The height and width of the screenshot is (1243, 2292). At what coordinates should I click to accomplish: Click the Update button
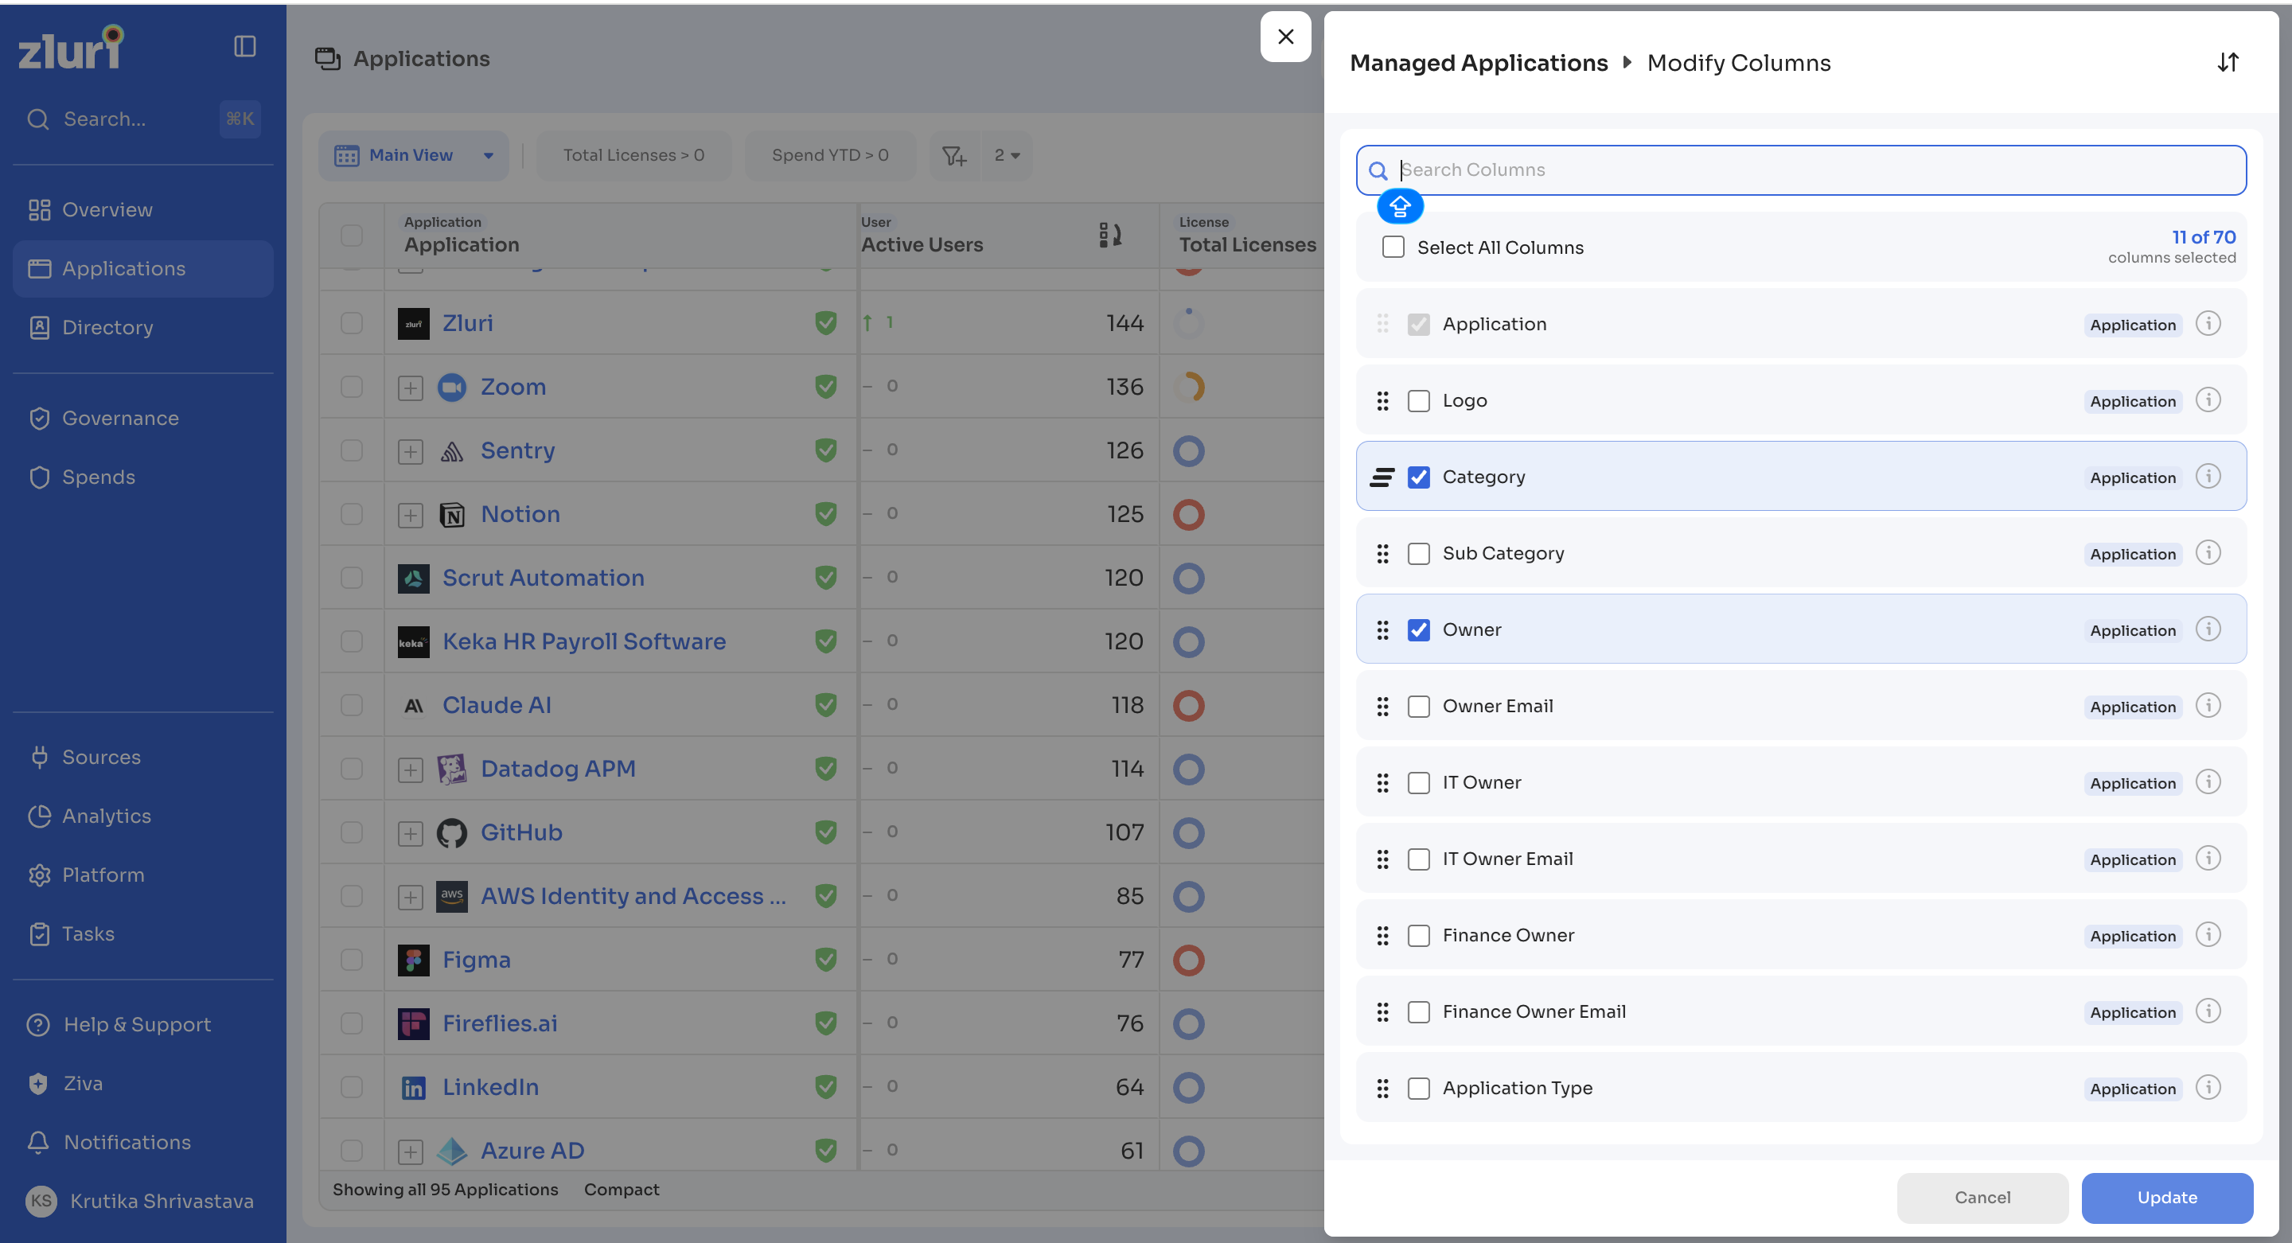point(2166,1198)
